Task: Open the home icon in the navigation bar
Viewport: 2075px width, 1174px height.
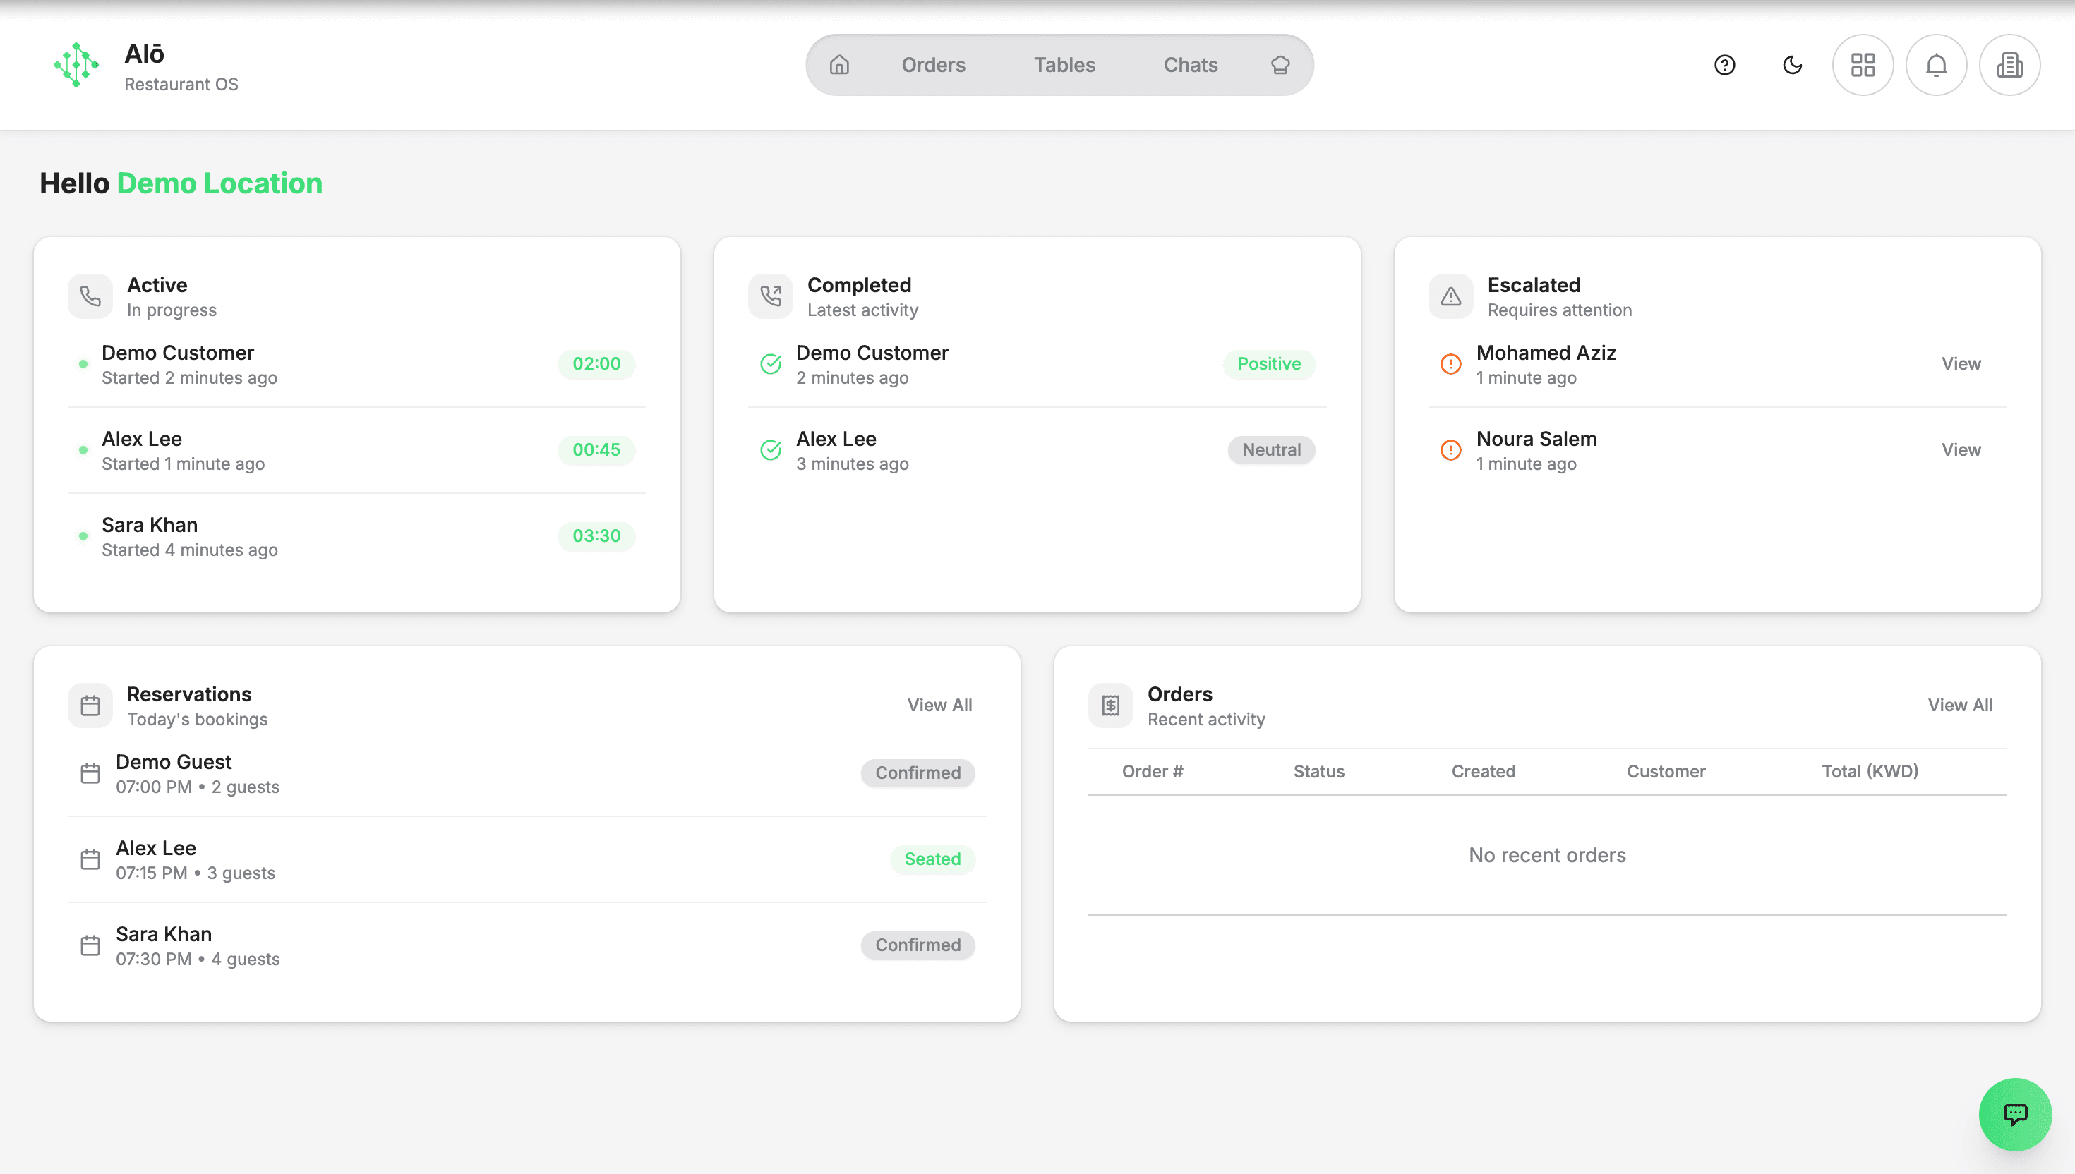Action: pyautogui.click(x=838, y=64)
